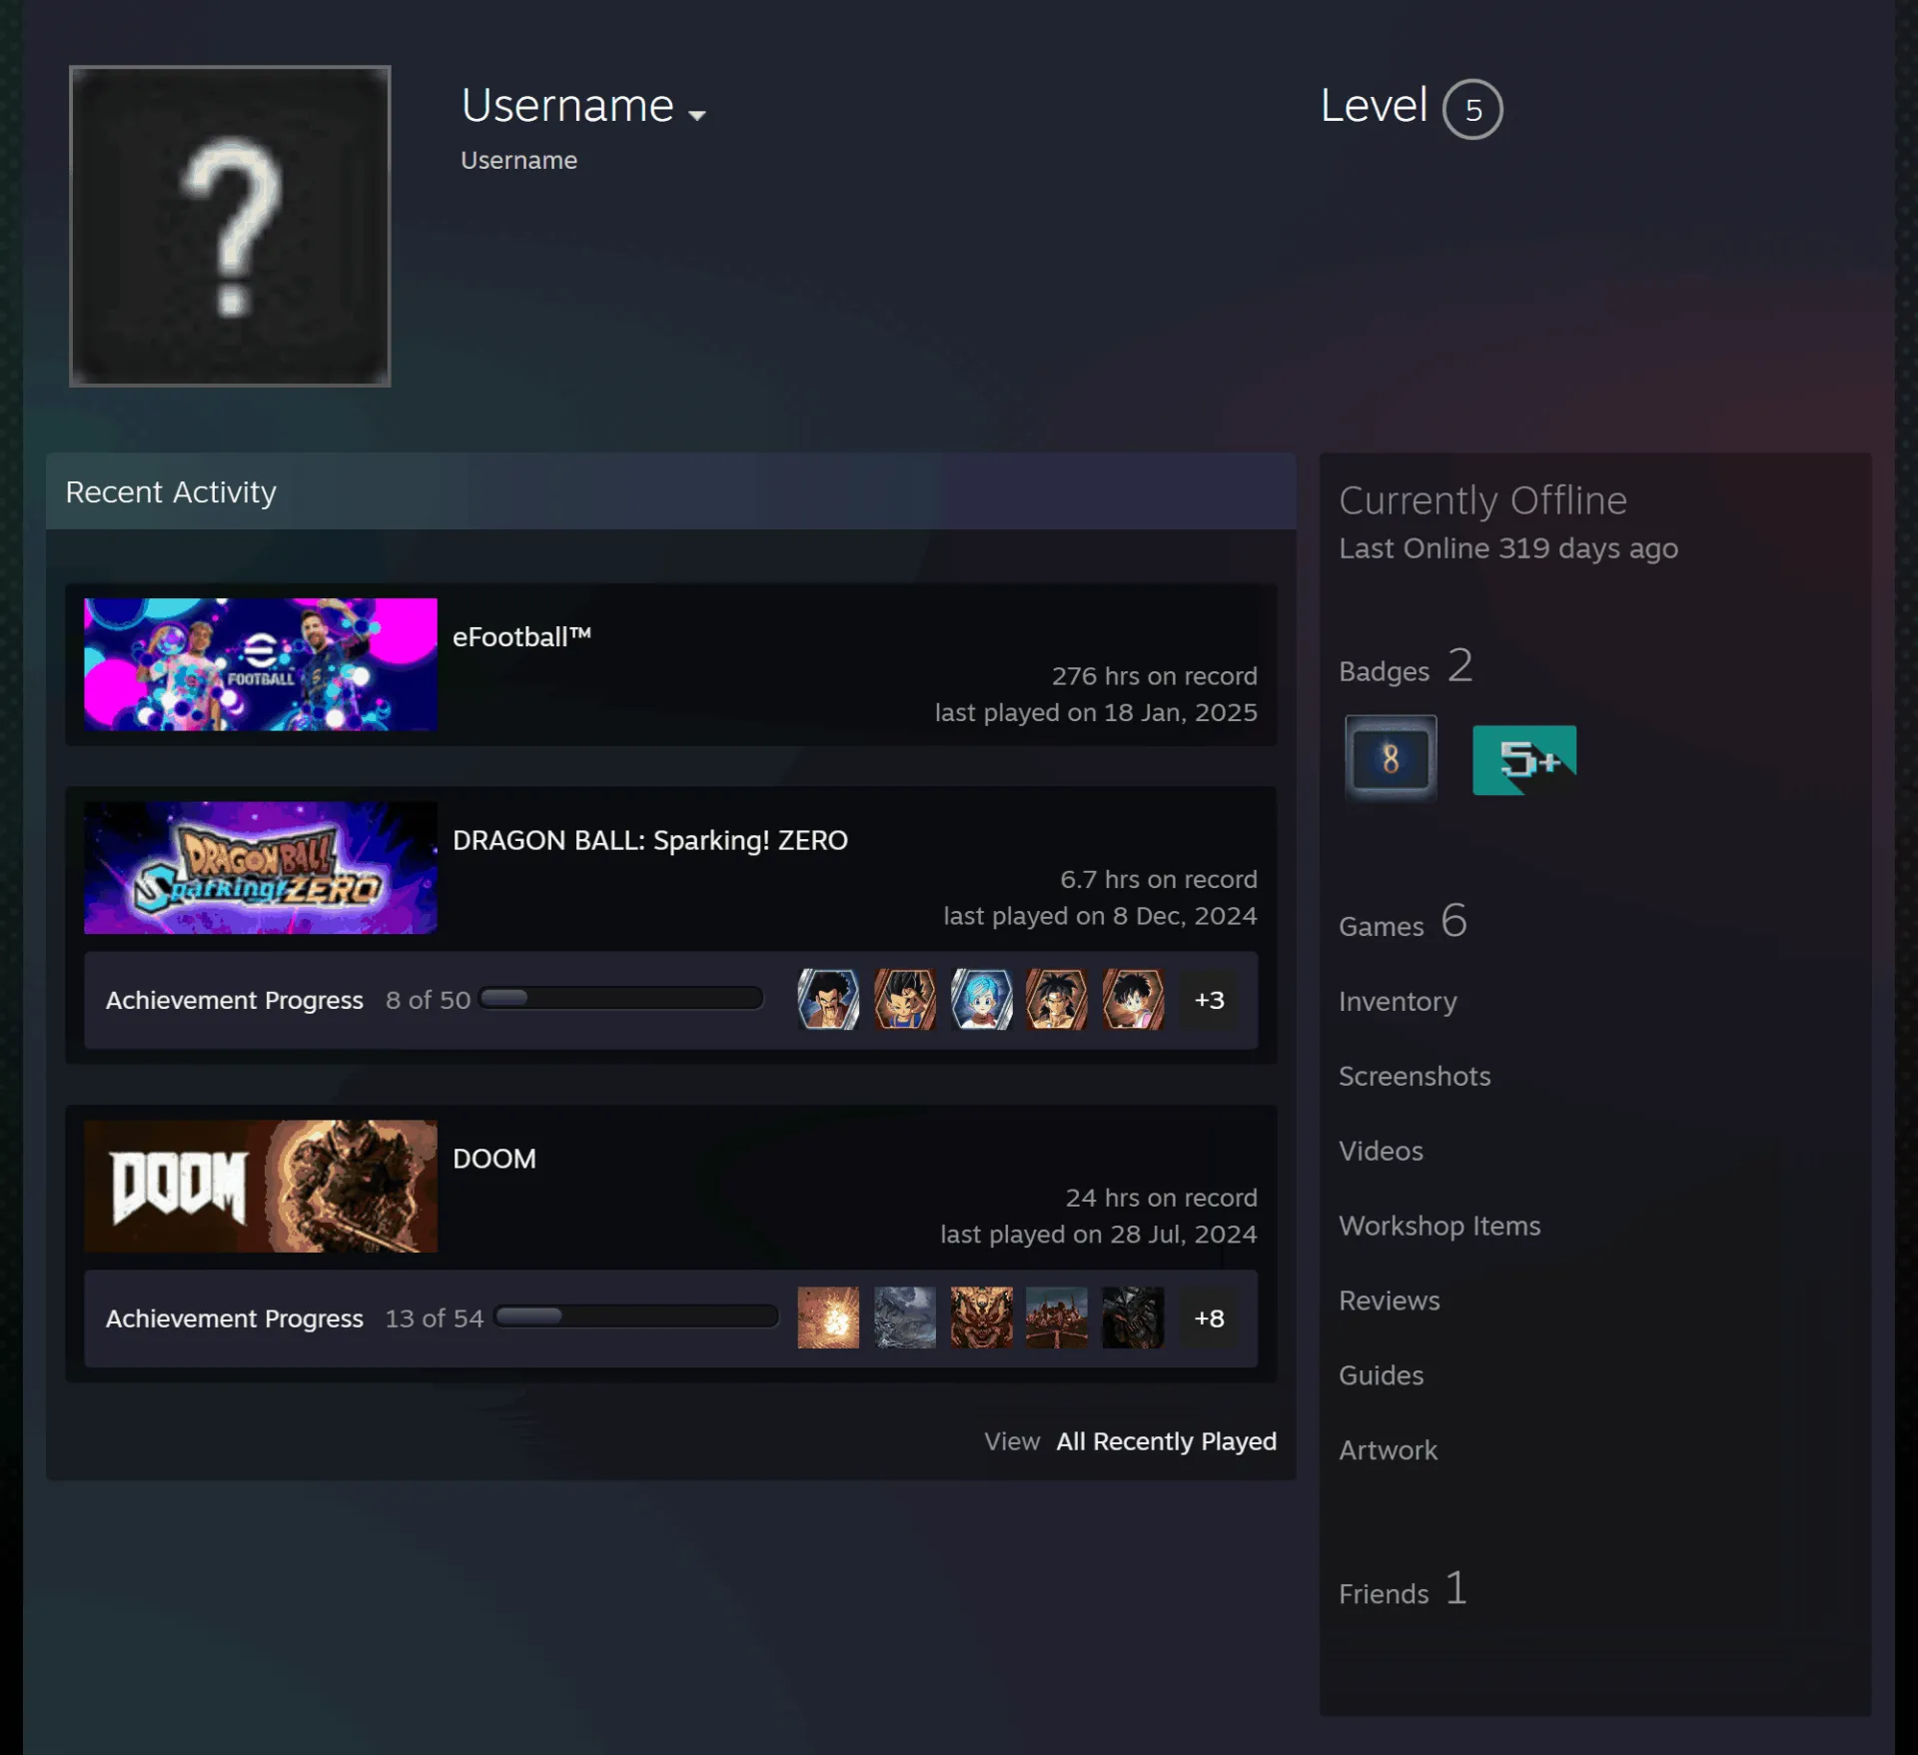
Task: Open the Level 5 circle badge
Action: 1472,109
